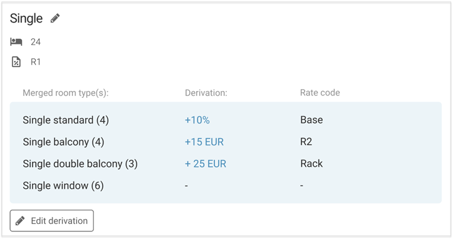Click the Single window (6) row
The image size is (453, 239).
click(226, 186)
